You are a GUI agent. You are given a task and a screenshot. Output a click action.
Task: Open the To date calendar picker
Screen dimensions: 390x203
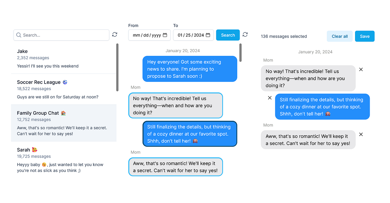point(208,35)
